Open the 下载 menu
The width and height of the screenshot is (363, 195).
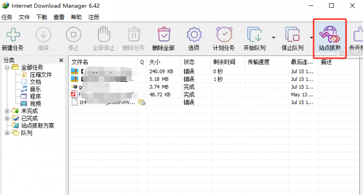pos(42,17)
